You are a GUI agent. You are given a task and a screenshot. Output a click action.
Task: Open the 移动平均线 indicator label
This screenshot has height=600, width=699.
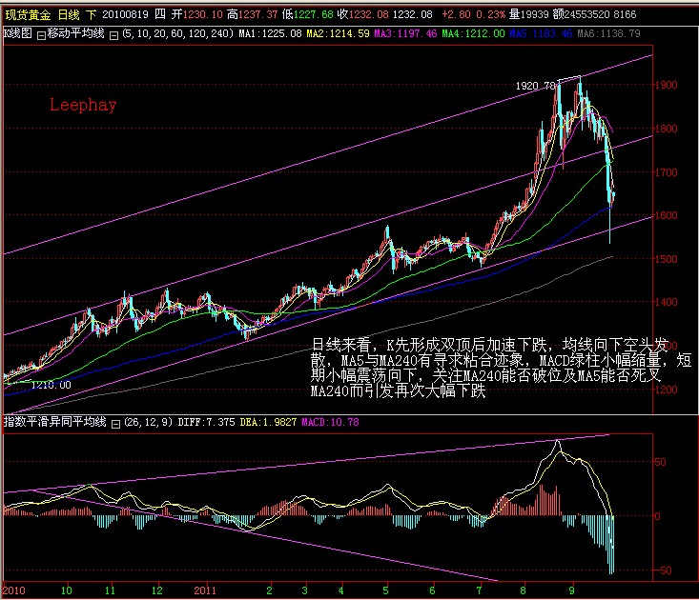77,33
